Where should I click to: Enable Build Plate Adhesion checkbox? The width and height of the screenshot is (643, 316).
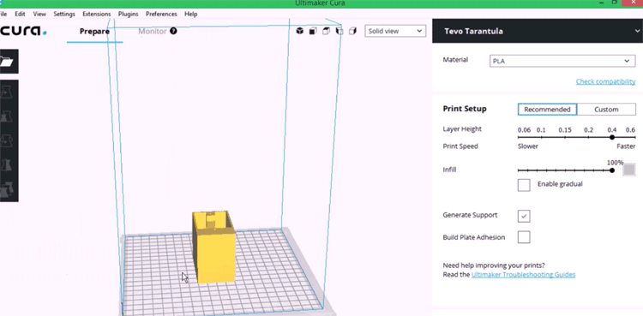click(x=524, y=237)
